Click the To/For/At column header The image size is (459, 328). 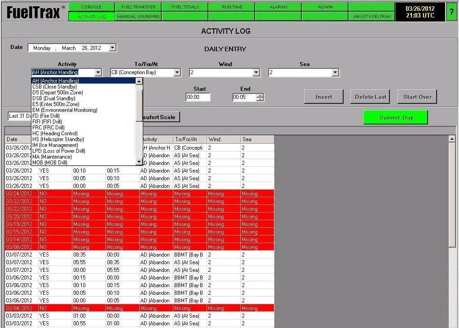190,139
